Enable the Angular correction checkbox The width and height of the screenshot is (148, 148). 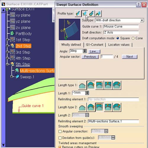click(60, 131)
